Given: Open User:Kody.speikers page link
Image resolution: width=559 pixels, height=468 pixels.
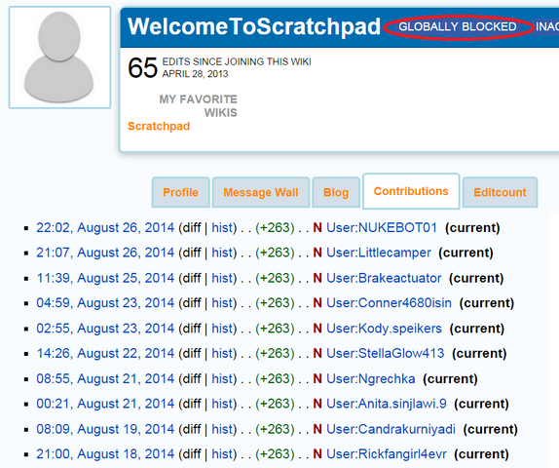Looking at the screenshot, I should 384,328.
